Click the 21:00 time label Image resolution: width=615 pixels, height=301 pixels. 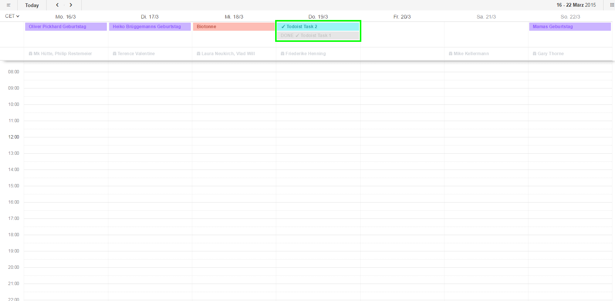coord(14,284)
